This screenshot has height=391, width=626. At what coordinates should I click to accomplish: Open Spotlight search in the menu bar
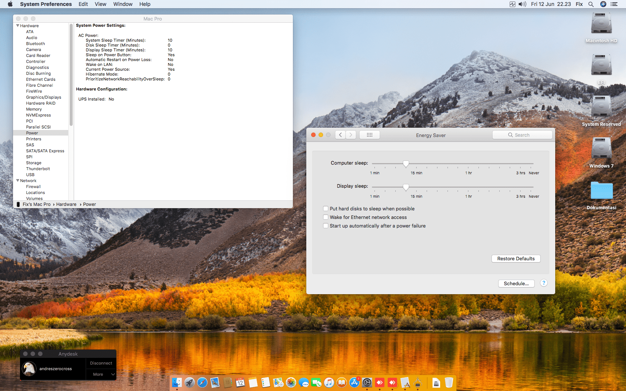(591, 4)
